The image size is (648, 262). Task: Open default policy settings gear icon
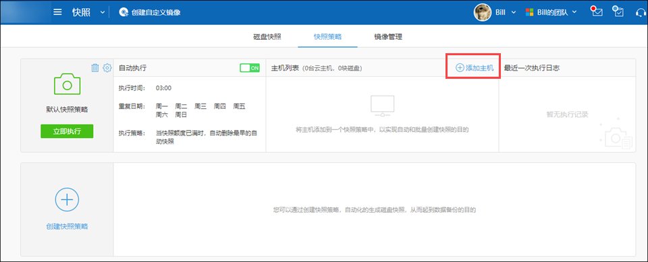[107, 68]
